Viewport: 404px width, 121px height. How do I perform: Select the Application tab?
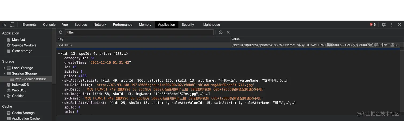(166, 24)
